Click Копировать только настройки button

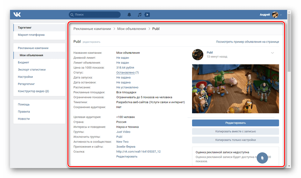pos(235,140)
